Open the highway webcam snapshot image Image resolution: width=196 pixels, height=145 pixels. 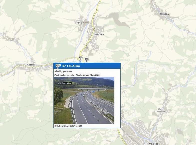click(84, 100)
